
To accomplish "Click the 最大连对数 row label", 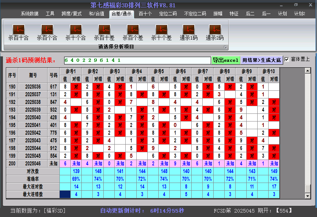I will 33,187.
